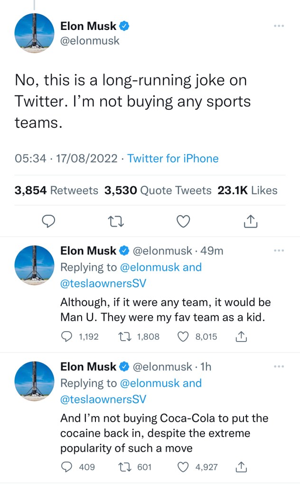Retweet the Man U reply tweet
Viewport: 300px width, 486px height.
click(124, 336)
